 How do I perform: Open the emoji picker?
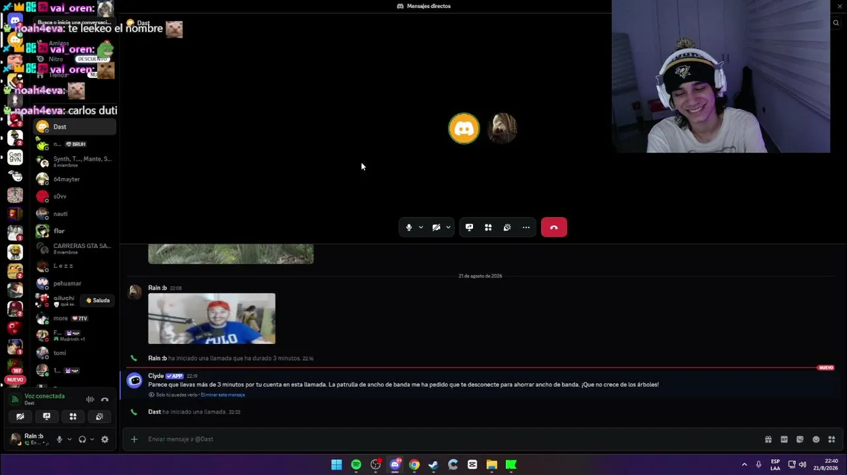pyautogui.click(x=816, y=439)
